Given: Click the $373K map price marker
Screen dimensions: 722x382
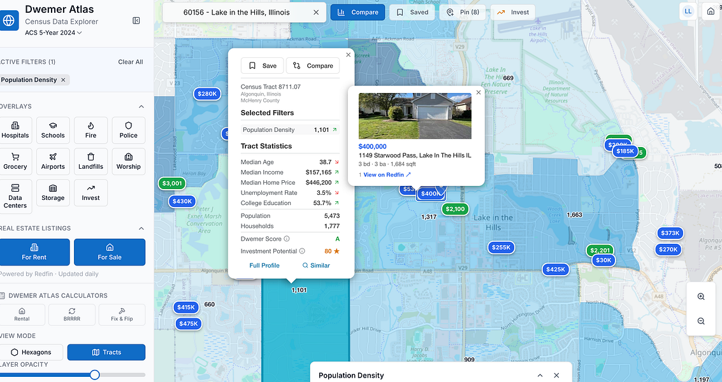Looking at the screenshot, I should pos(670,234).
